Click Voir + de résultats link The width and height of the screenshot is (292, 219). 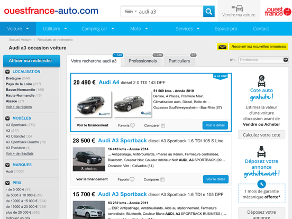click(x=20, y=153)
